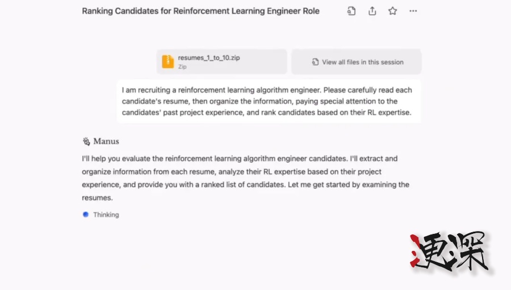This screenshot has height=290, width=511.
Task: Star this conversation as favorite
Action: coord(393,11)
